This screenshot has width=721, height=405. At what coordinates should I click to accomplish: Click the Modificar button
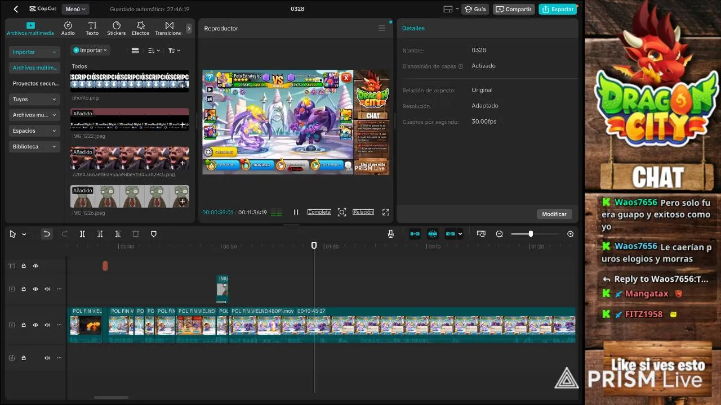click(554, 214)
